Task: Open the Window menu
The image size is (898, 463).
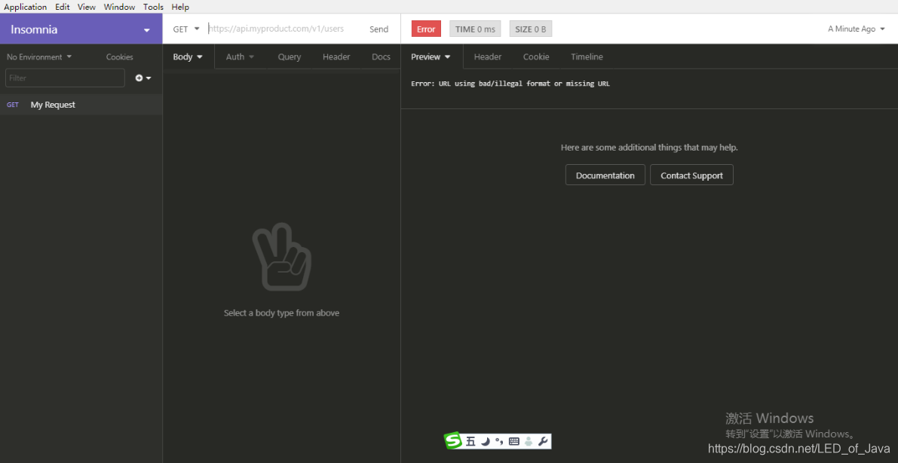Action: point(119,7)
